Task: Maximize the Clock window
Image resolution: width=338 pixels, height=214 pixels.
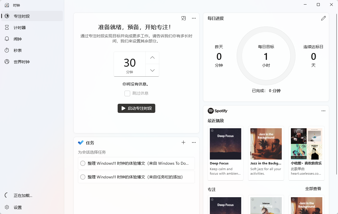Action: coord(318,5)
